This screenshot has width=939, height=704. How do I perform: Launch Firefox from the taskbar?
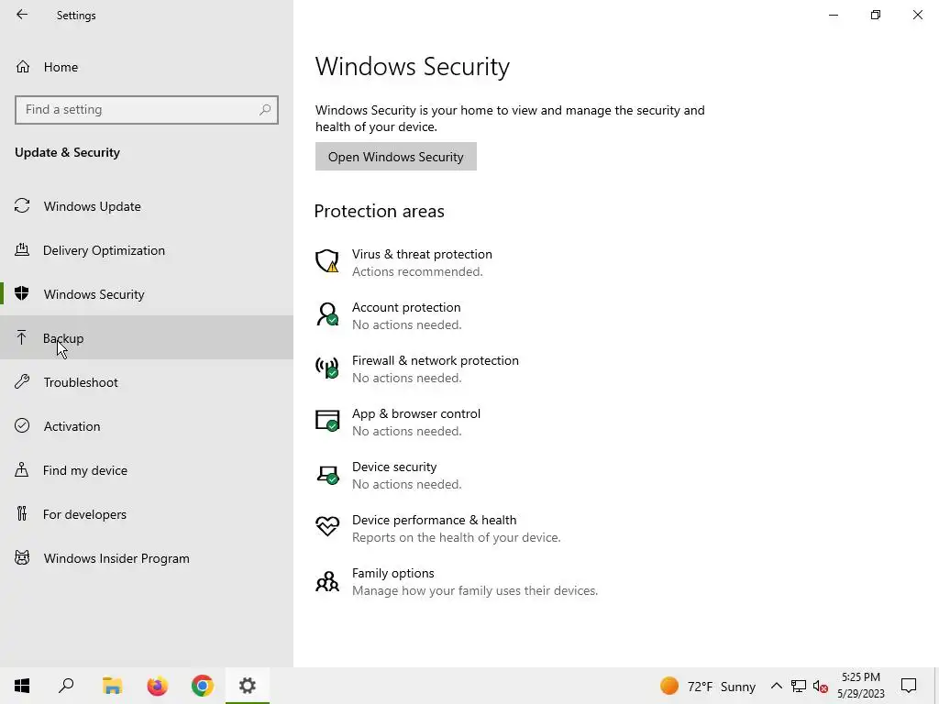pos(158,686)
